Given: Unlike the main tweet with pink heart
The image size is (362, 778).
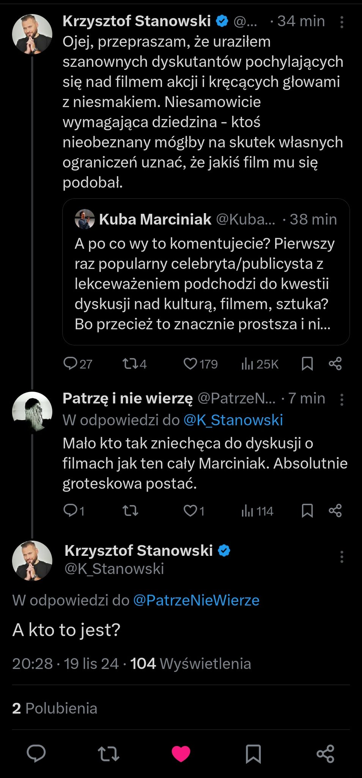Looking at the screenshot, I should pyautogui.click(x=181, y=754).
